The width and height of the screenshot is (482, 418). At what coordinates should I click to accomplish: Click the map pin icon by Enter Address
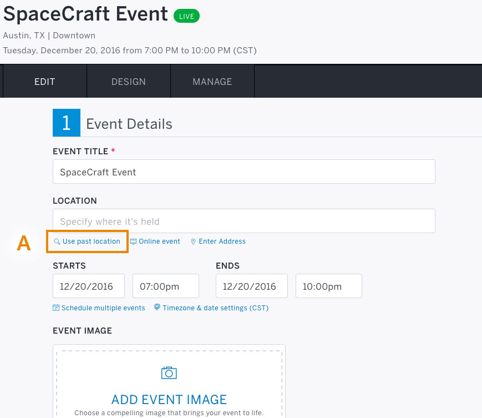point(194,242)
